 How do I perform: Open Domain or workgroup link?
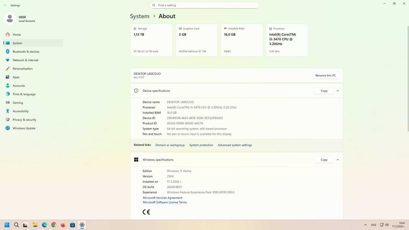coord(170,145)
